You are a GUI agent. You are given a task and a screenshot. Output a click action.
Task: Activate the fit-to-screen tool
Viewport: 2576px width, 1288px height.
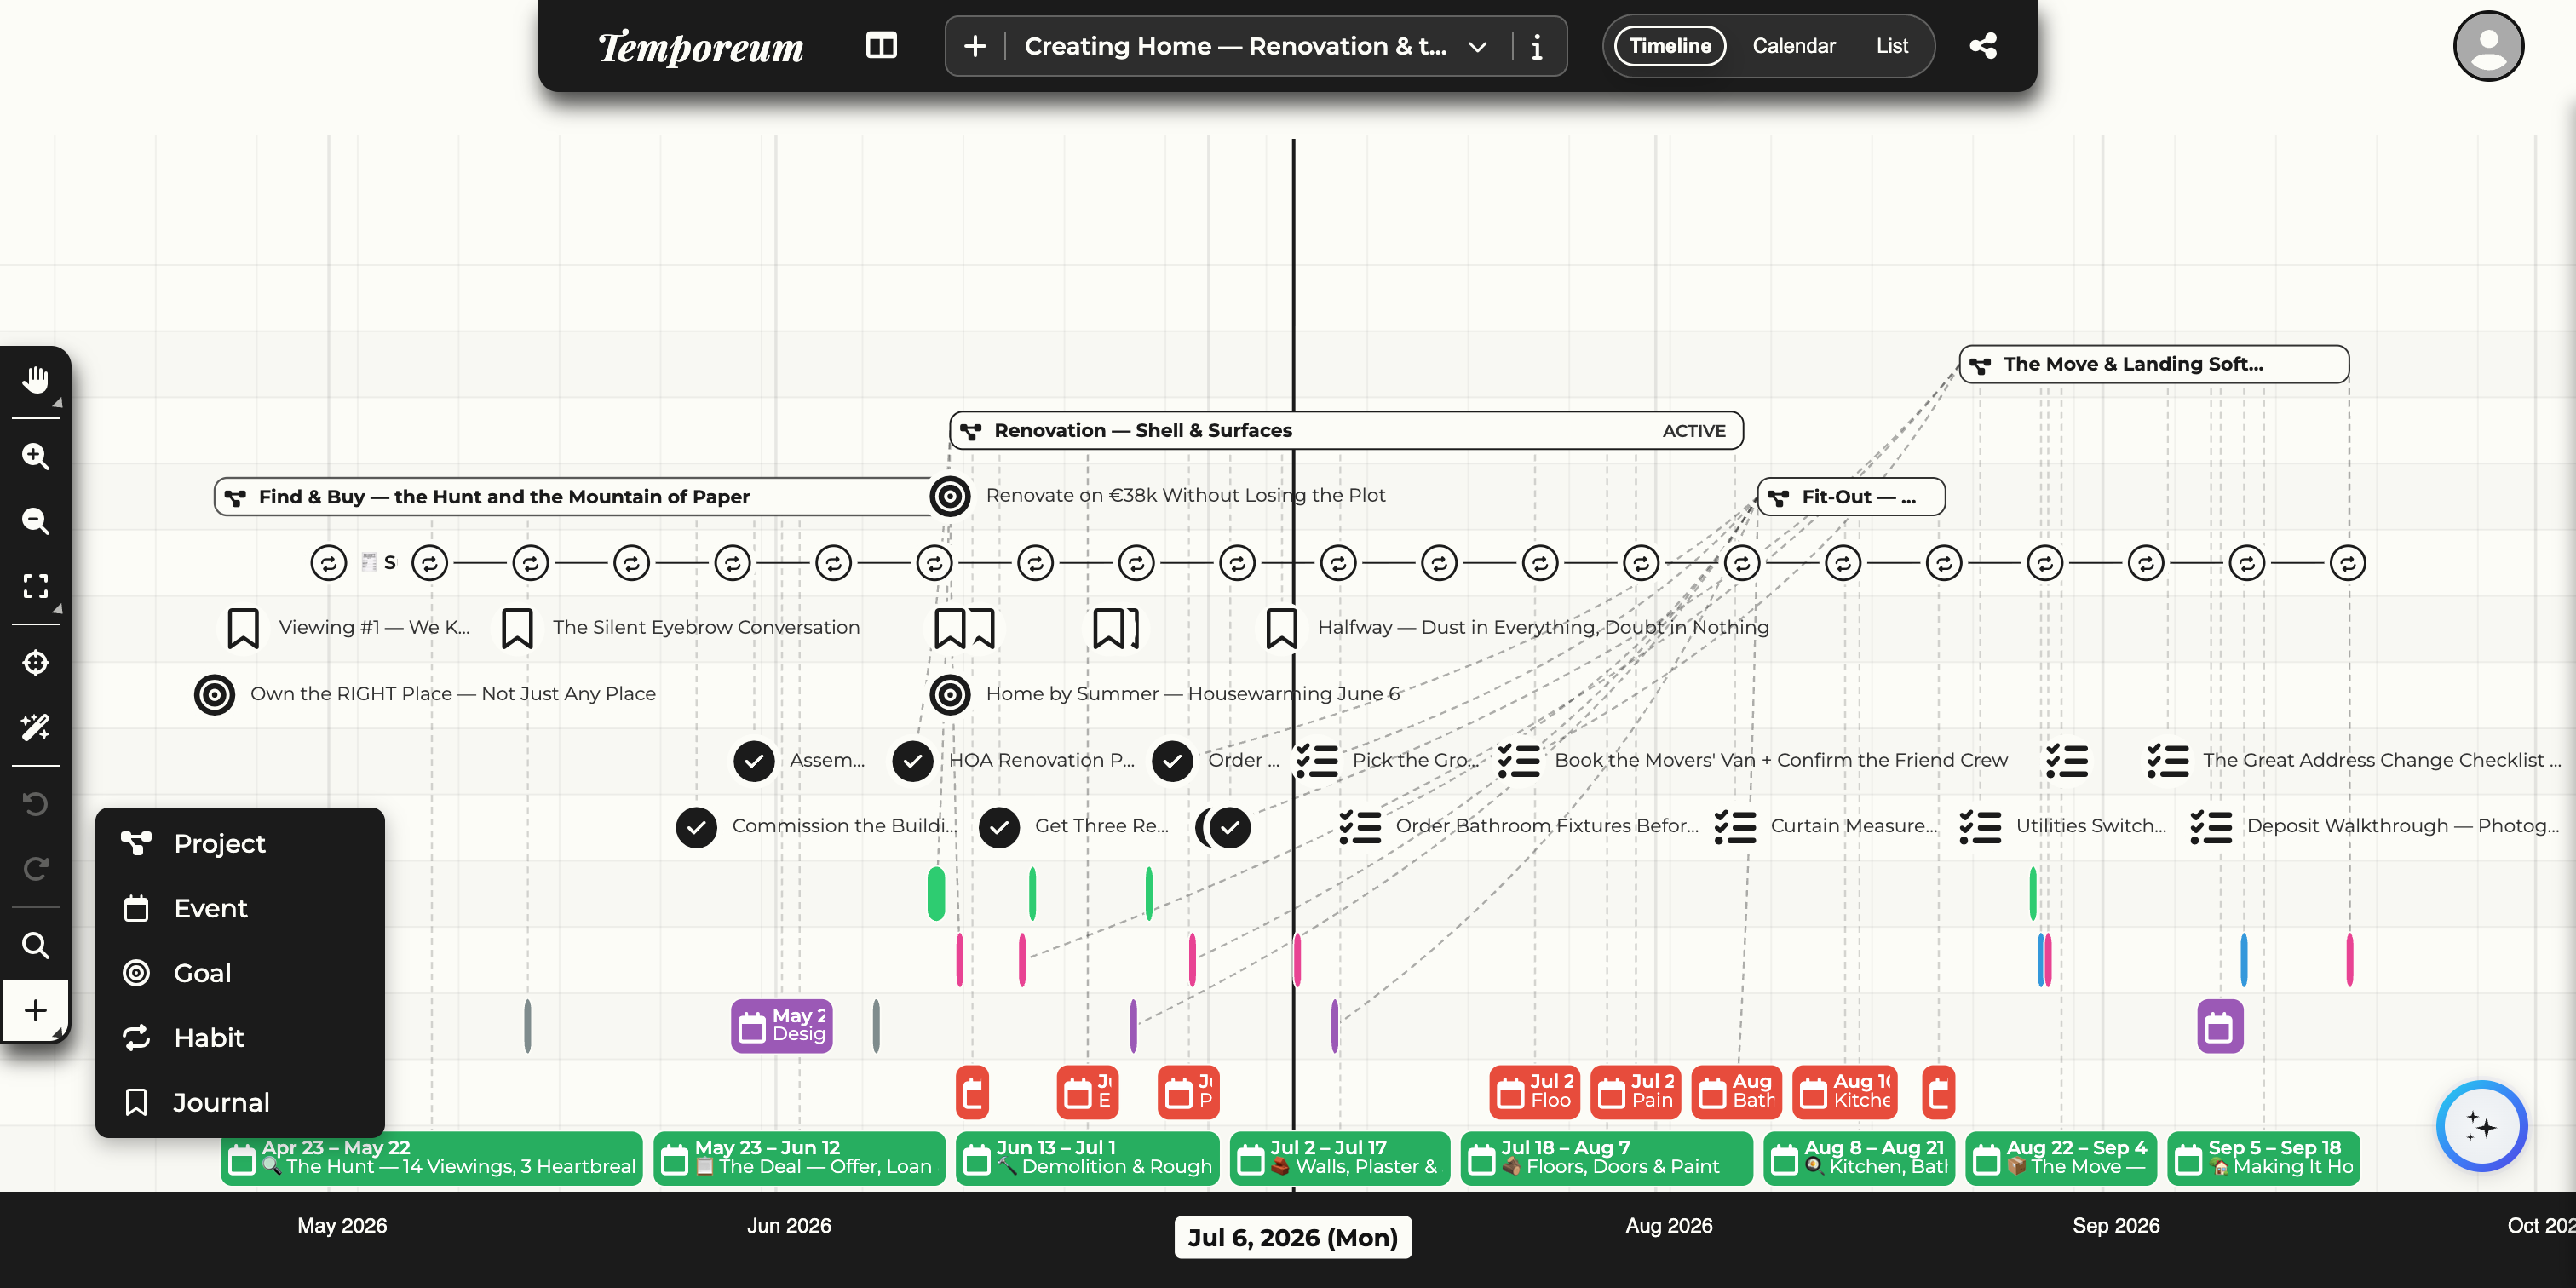36,586
